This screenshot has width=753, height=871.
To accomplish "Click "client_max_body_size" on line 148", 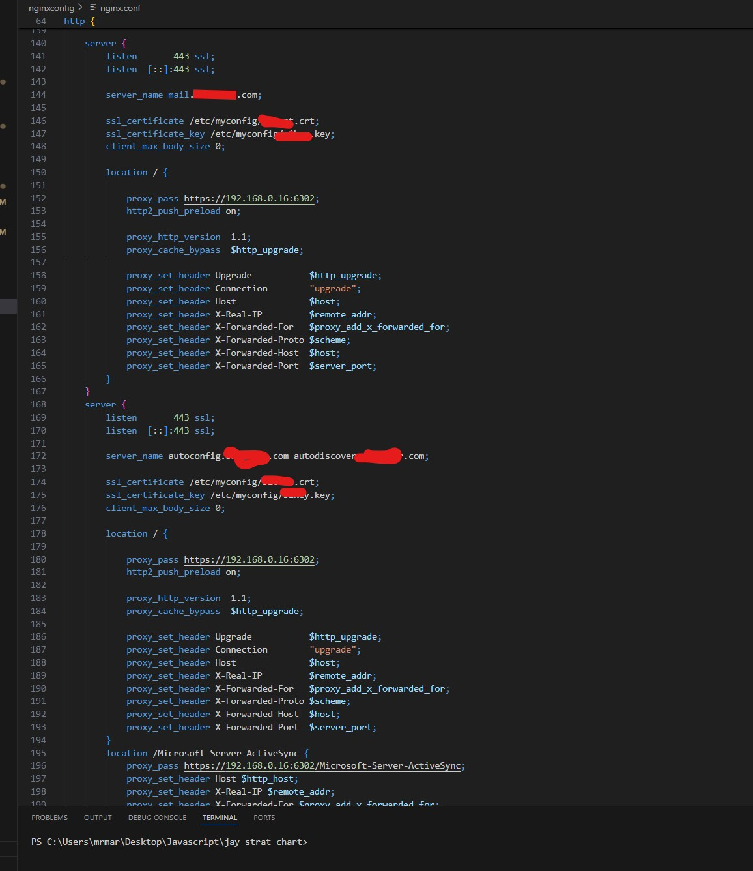I will (x=158, y=147).
